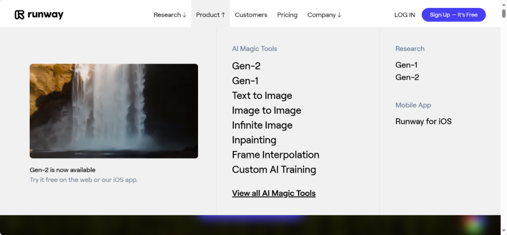Select the Text to Image tool
The width and height of the screenshot is (507, 235).
click(262, 96)
